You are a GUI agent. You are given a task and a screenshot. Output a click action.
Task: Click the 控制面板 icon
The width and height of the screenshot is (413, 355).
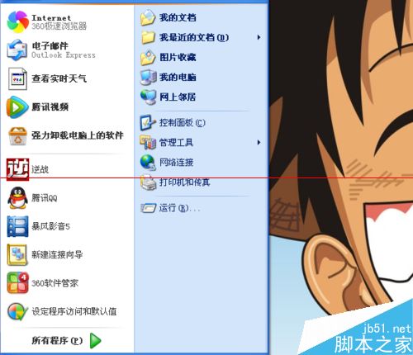coord(148,122)
